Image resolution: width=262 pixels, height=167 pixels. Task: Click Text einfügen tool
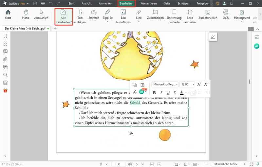click(80, 16)
